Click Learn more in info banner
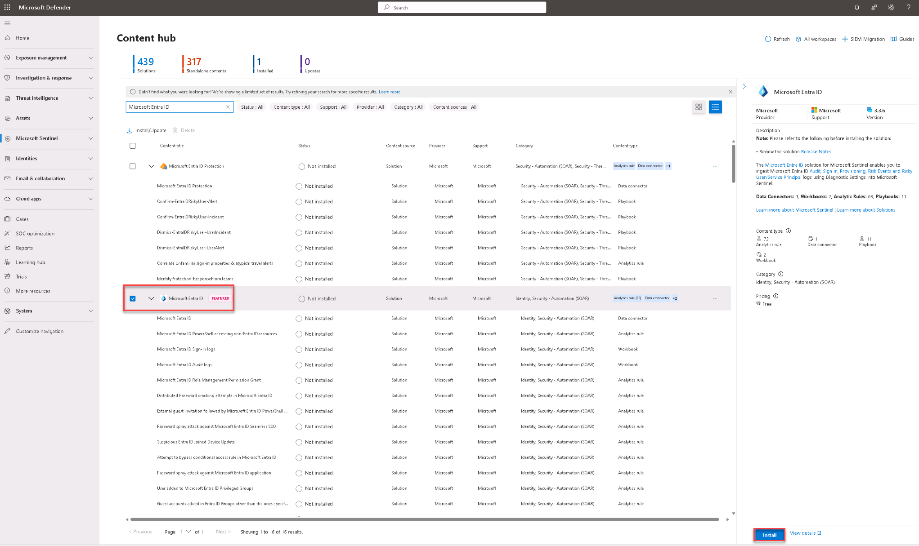 click(390, 92)
